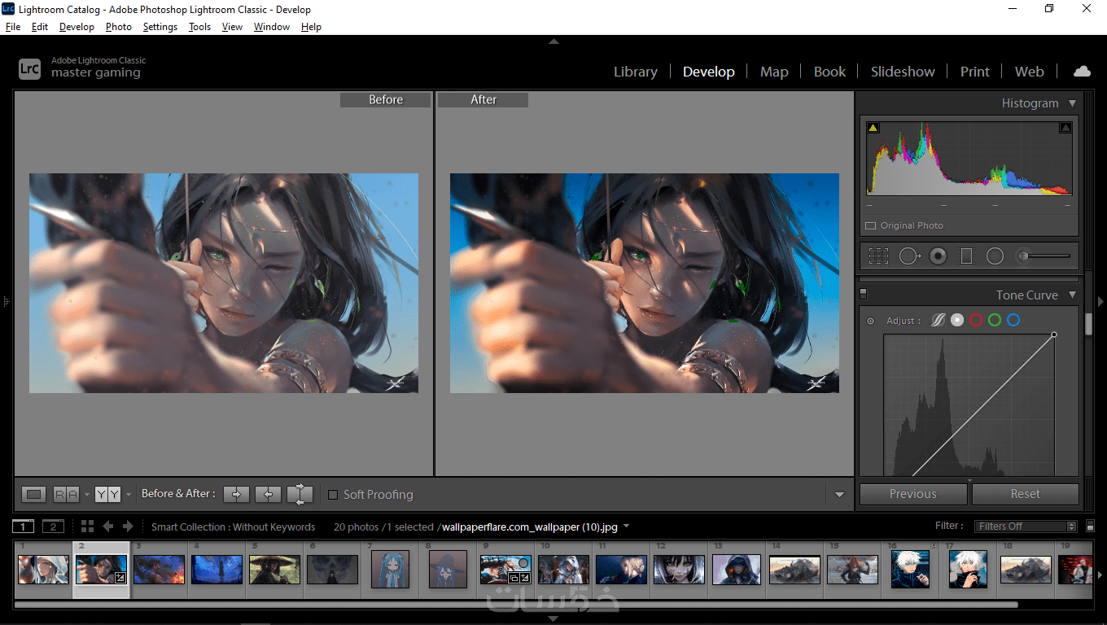
Task: Hide the right panel group
Action: (1101, 302)
